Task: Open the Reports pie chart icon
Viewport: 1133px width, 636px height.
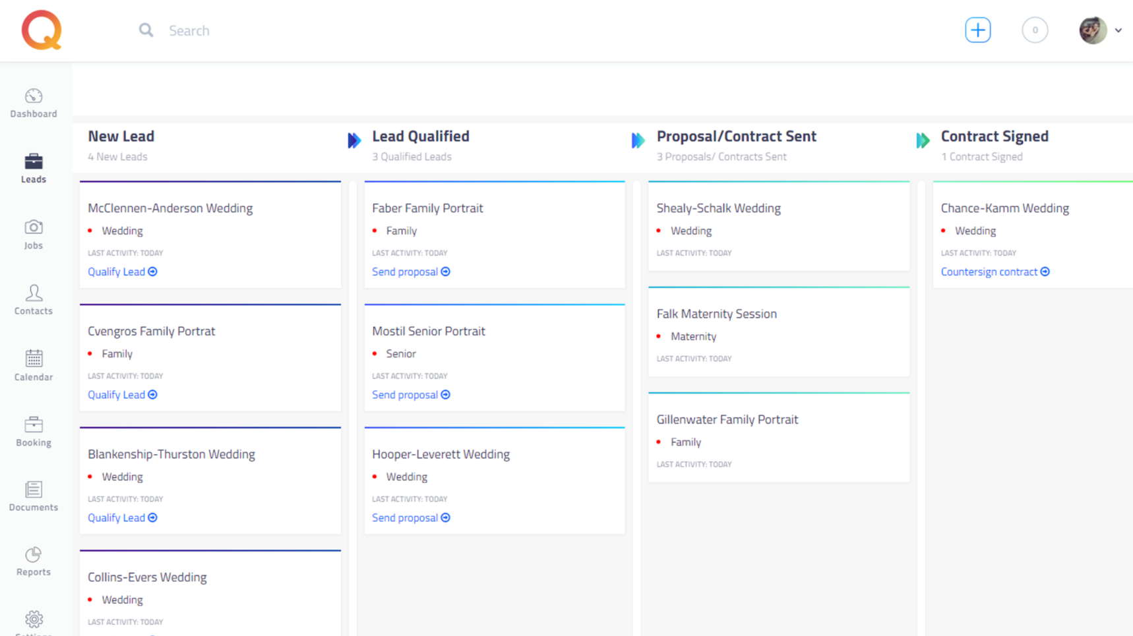Action: [34, 555]
